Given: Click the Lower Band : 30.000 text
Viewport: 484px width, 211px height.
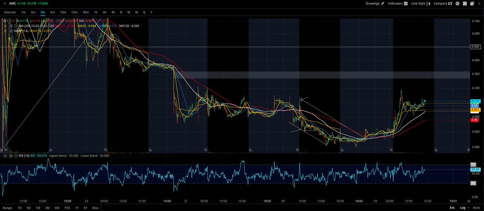Looking at the screenshot, I should pyautogui.click(x=95, y=156).
